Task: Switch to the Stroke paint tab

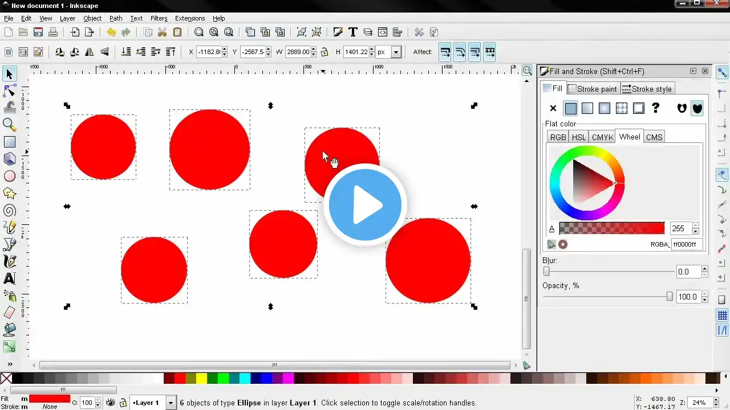Action: [593, 89]
